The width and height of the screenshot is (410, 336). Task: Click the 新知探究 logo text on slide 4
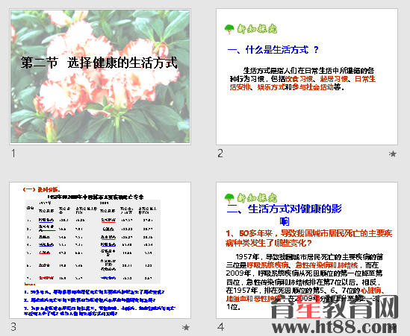tap(257, 197)
